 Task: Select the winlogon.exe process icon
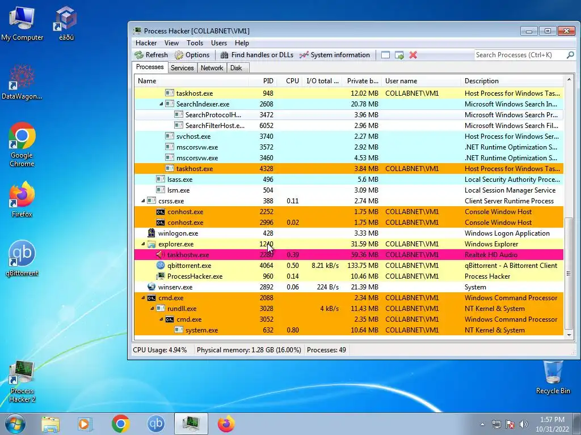pyautogui.click(x=151, y=233)
